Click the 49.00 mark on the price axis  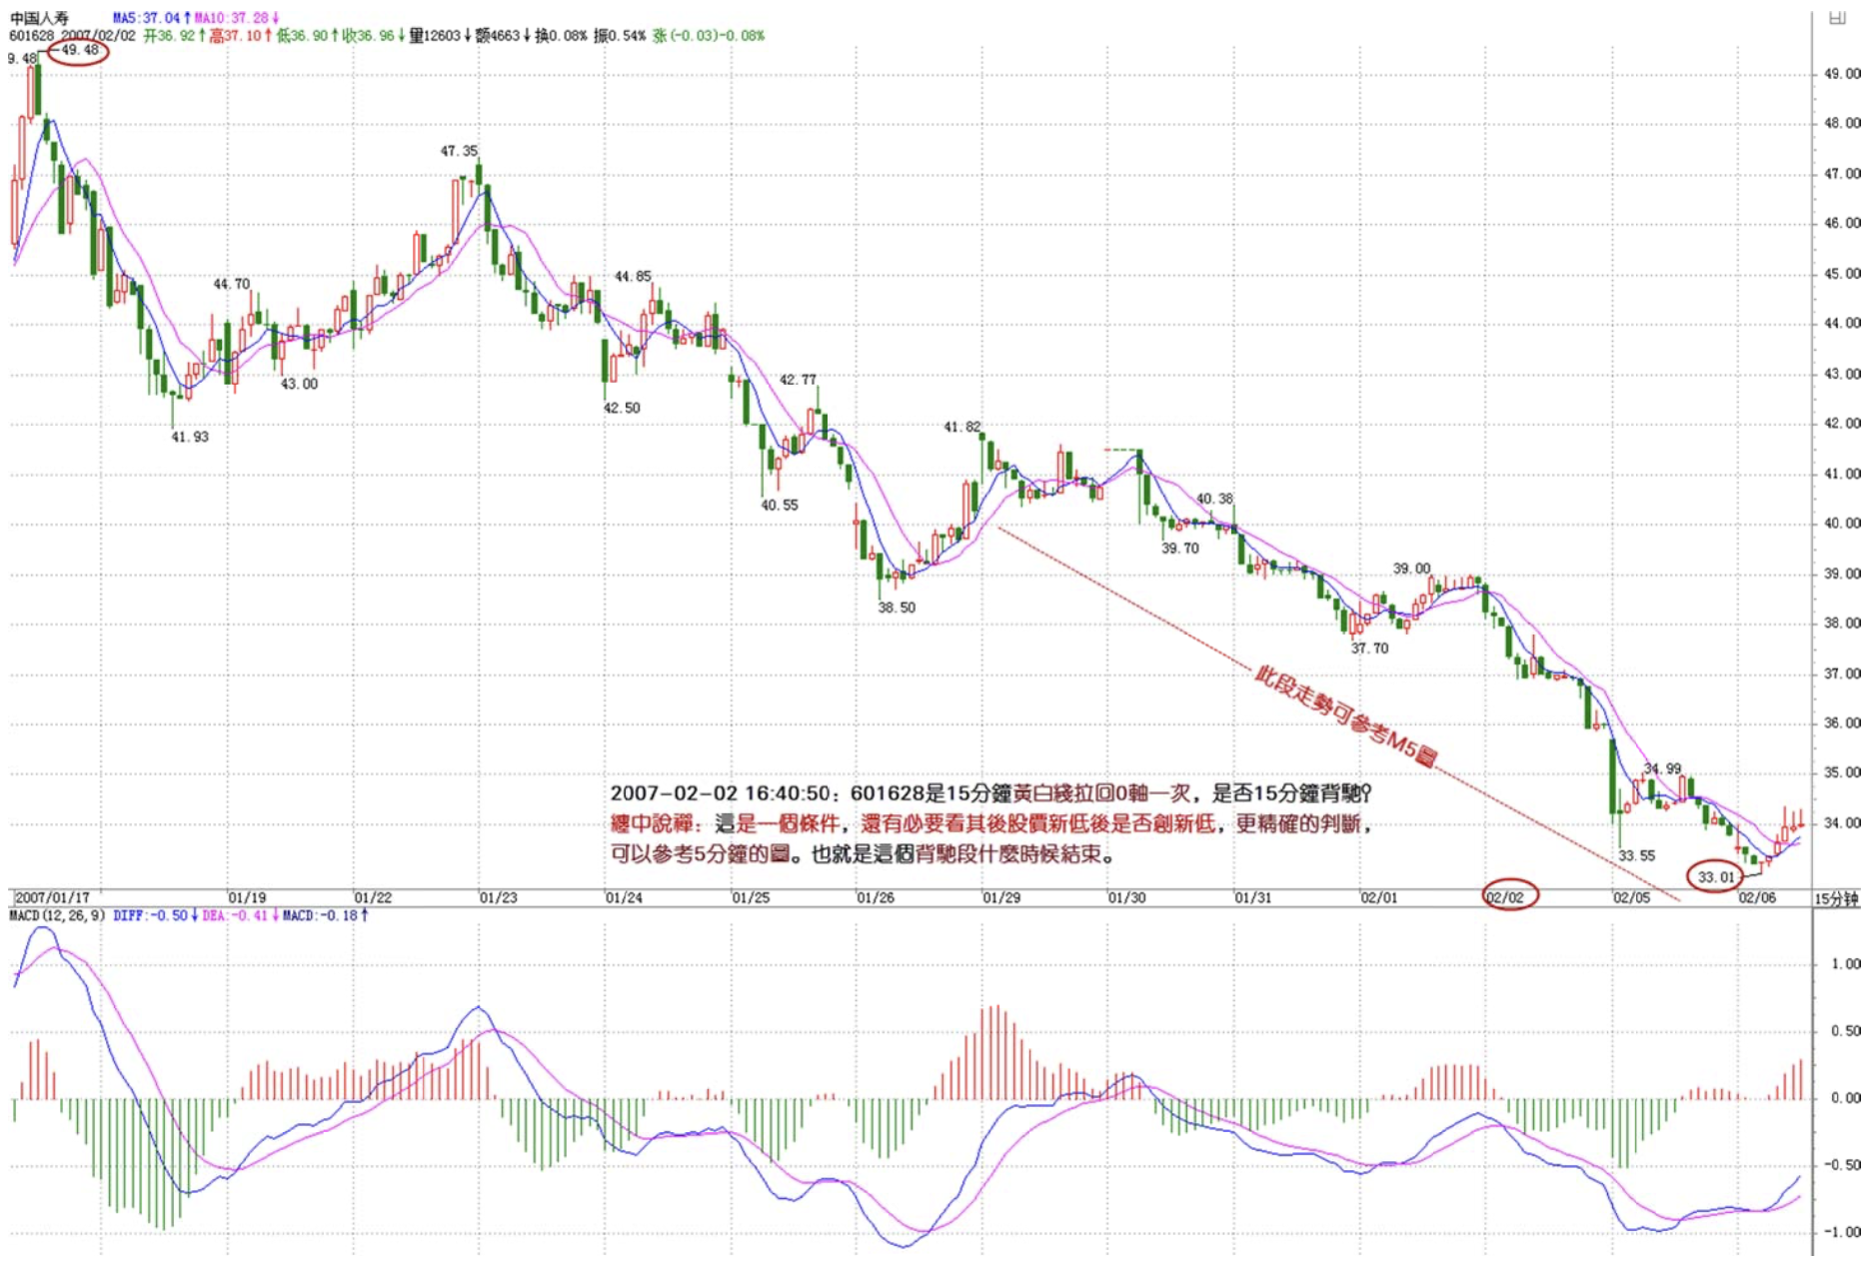(x=1842, y=74)
